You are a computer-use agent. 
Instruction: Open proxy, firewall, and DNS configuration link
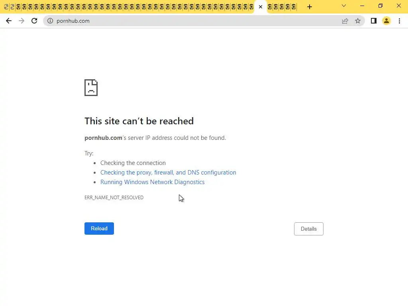(x=168, y=173)
